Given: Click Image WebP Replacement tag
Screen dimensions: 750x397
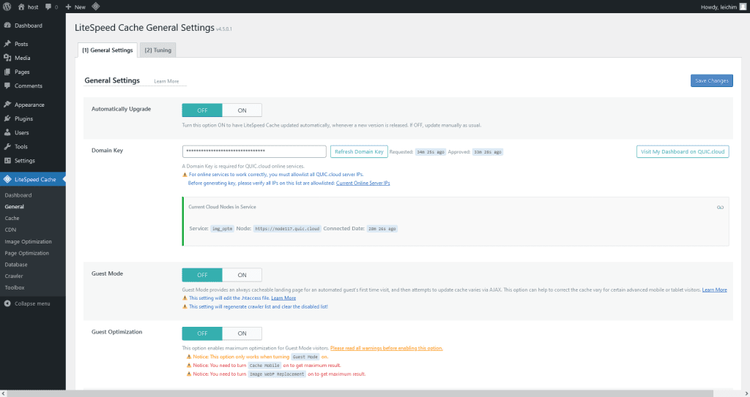Looking at the screenshot, I should (277, 374).
